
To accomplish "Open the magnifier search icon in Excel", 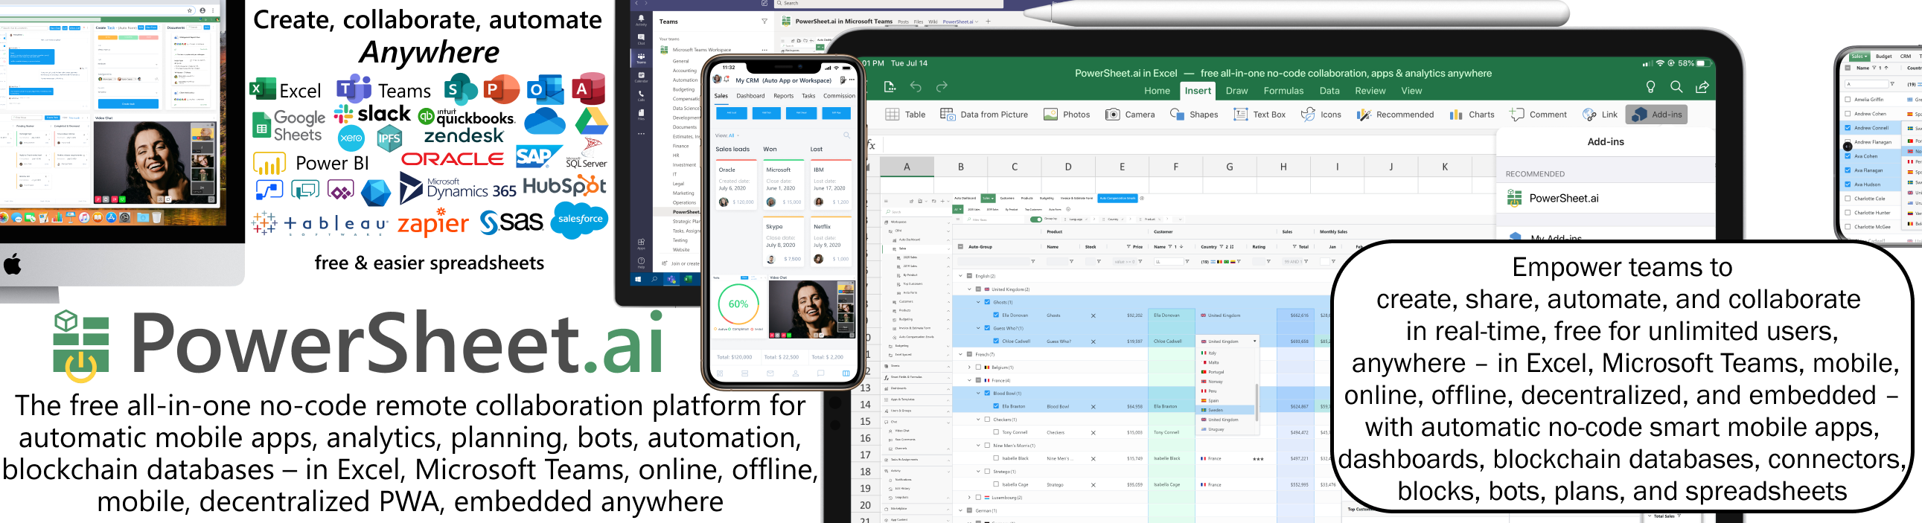I will coord(1676,87).
